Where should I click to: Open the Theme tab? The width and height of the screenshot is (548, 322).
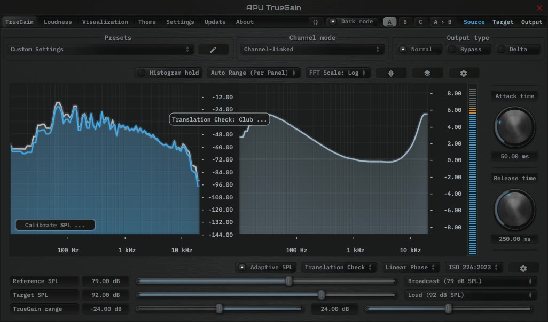point(147,22)
